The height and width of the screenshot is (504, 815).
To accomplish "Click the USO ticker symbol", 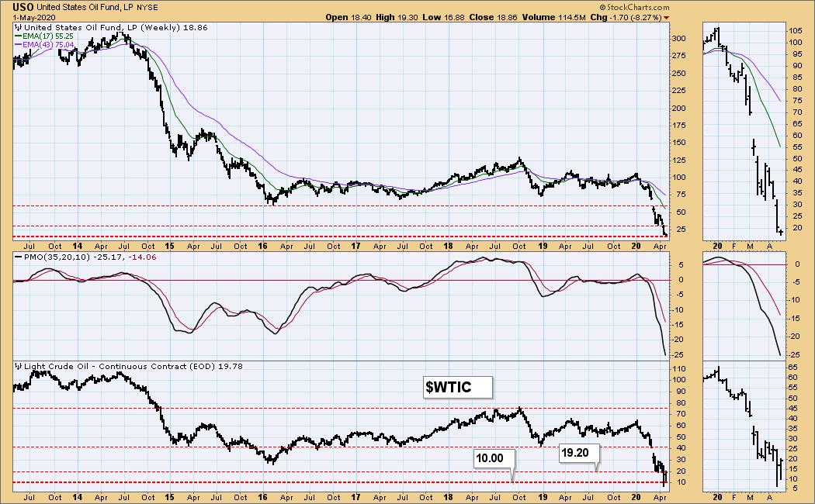I will [23, 7].
